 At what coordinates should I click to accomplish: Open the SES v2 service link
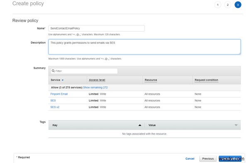pyautogui.click(x=55, y=107)
